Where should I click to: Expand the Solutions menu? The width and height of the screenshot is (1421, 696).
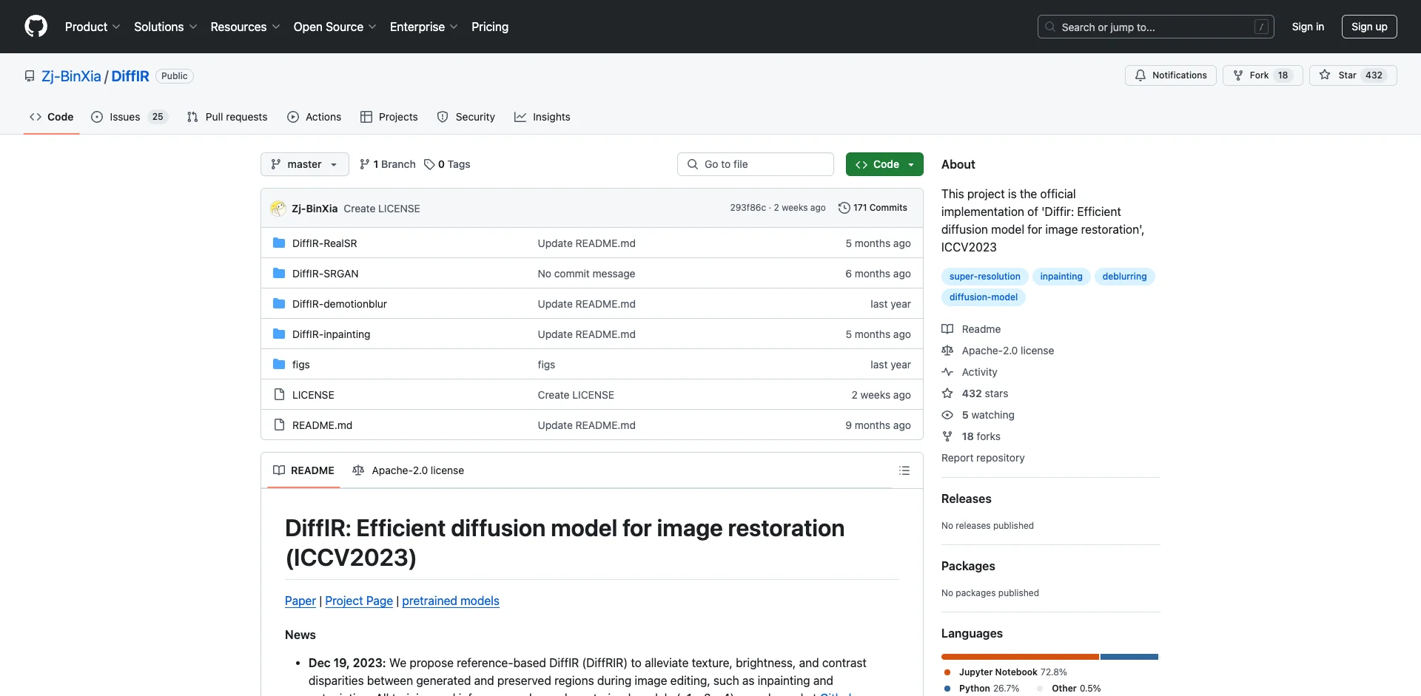tap(166, 27)
